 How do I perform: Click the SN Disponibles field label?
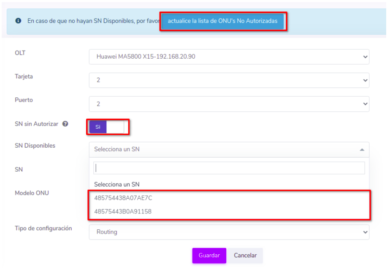click(x=35, y=146)
